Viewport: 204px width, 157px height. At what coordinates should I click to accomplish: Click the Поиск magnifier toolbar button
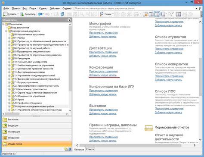105,14
